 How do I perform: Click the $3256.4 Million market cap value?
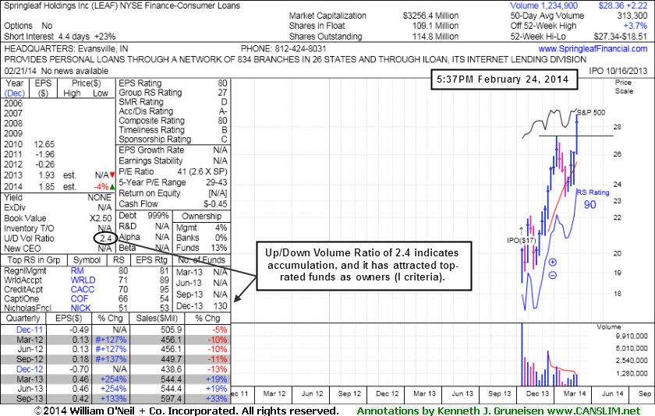(x=430, y=16)
